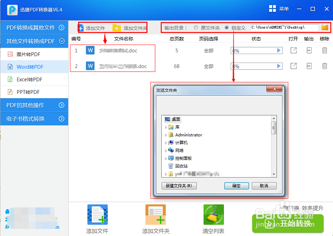Open the output folder browse icon
Viewport: 333px width, 236px height.
point(325,28)
